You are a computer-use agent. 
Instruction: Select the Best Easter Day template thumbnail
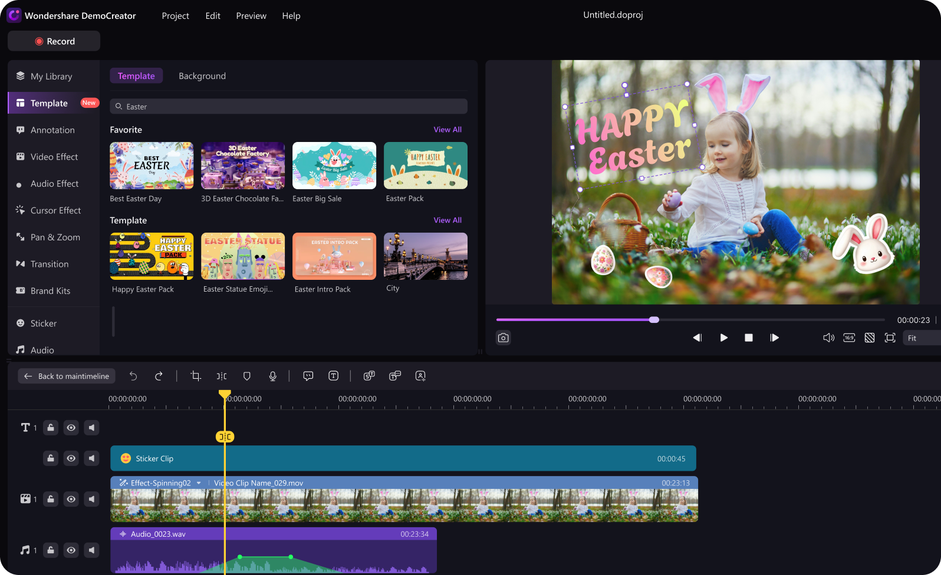[152, 166]
